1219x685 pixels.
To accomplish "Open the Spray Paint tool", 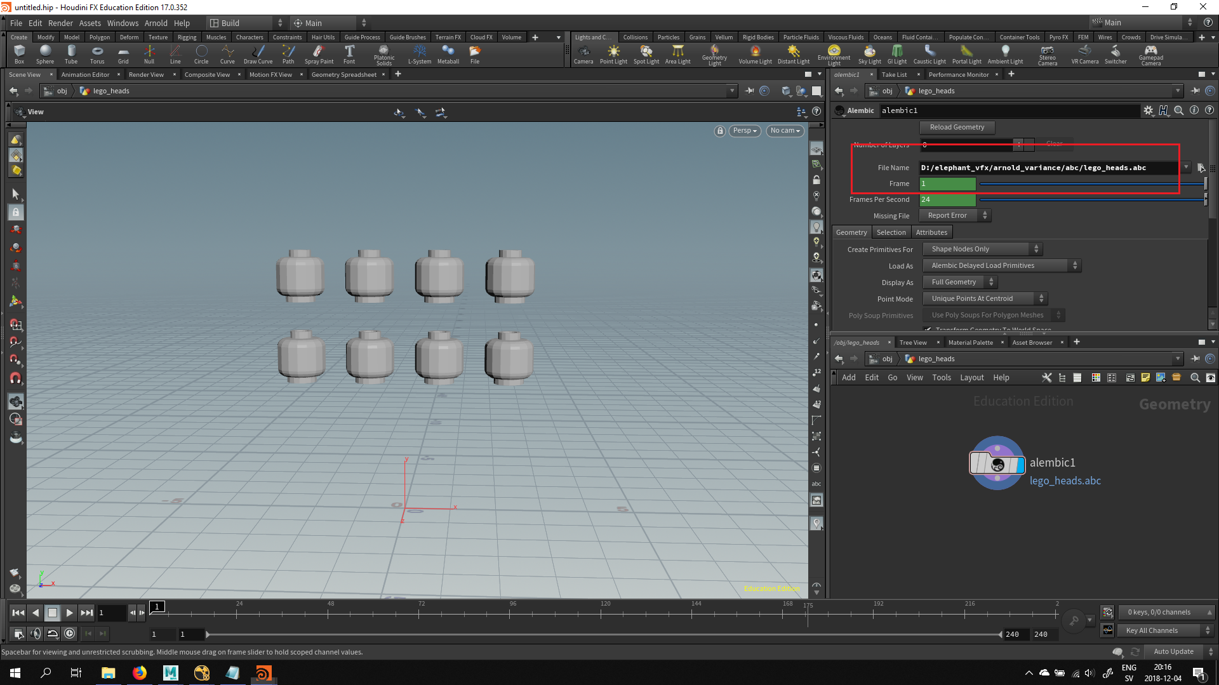I will pyautogui.click(x=319, y=55).
